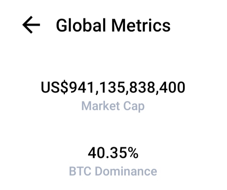Select the US$941,135,838,400 market cap value

(113, 87)
